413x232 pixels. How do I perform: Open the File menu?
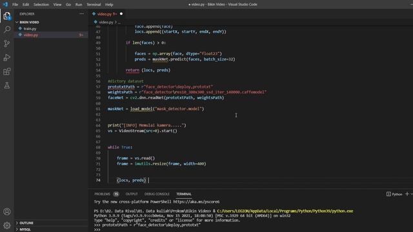click(x=15, y=5)
